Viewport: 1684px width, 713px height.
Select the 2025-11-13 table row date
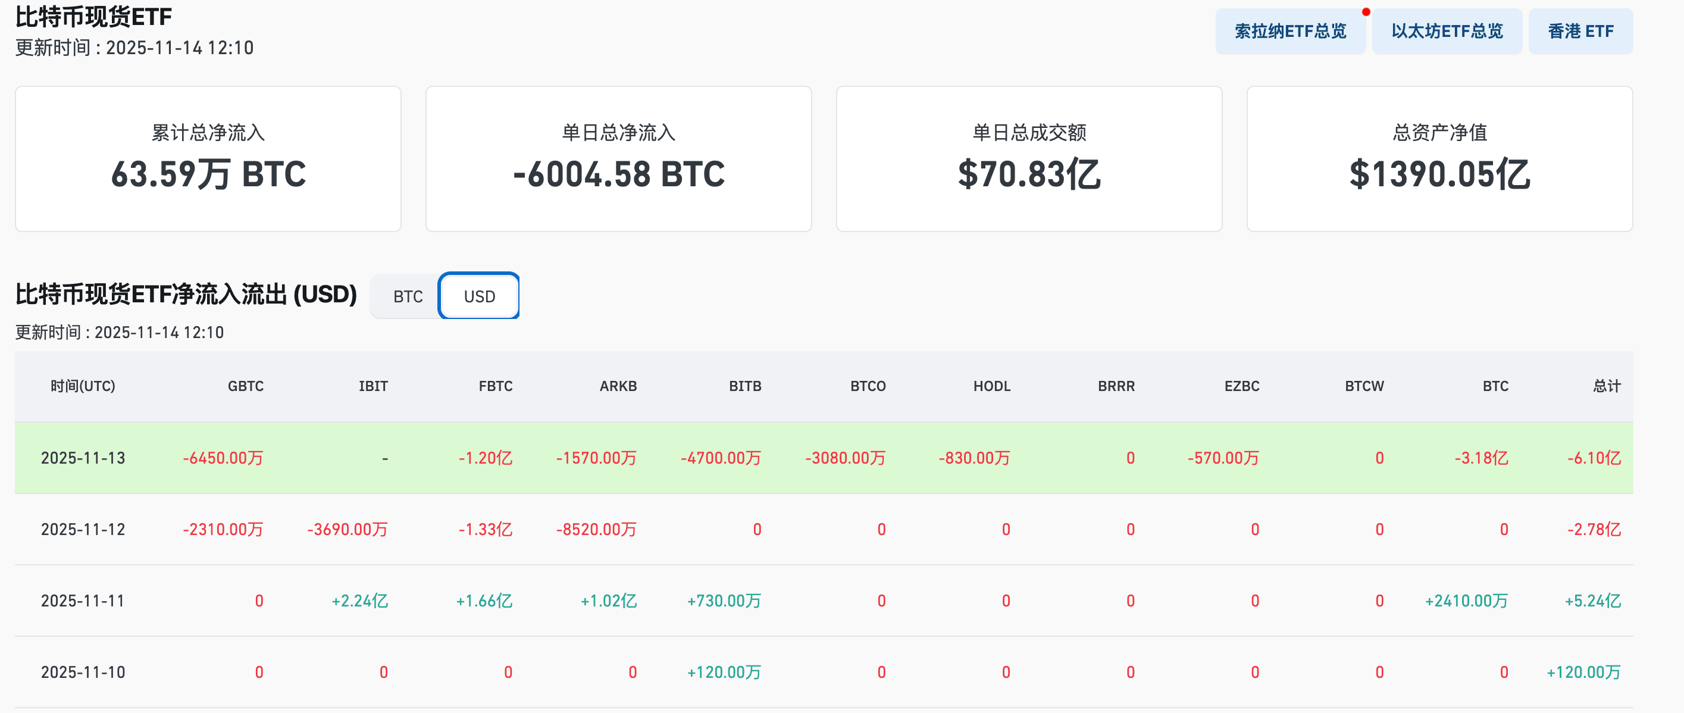[x=83, y=457]
